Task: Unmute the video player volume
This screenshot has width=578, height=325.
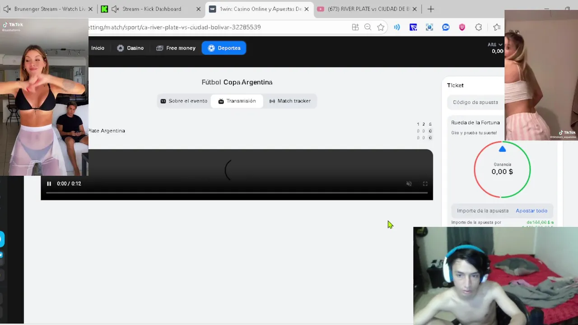Action: pos(409,184)
